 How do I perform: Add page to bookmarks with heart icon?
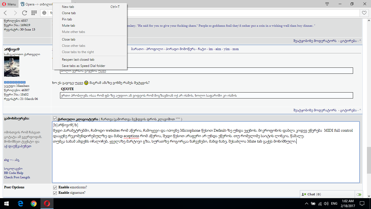point(364,13)
